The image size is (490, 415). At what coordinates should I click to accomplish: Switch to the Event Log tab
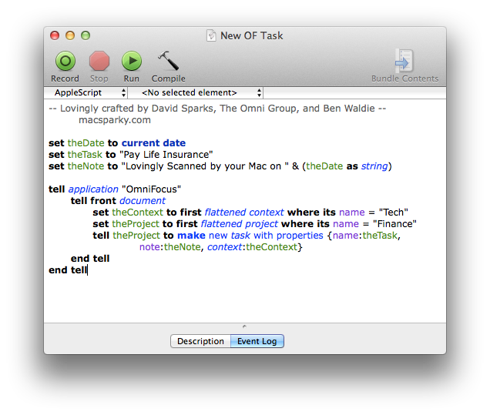click(x=257, y=341)
